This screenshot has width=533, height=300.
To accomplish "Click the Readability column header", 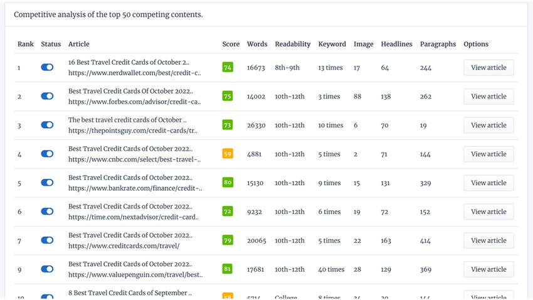I will tap(292, 45).
